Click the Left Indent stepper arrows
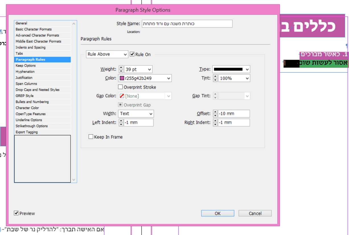The height and width of the screenshot is (235, 349). coord(121,123)
